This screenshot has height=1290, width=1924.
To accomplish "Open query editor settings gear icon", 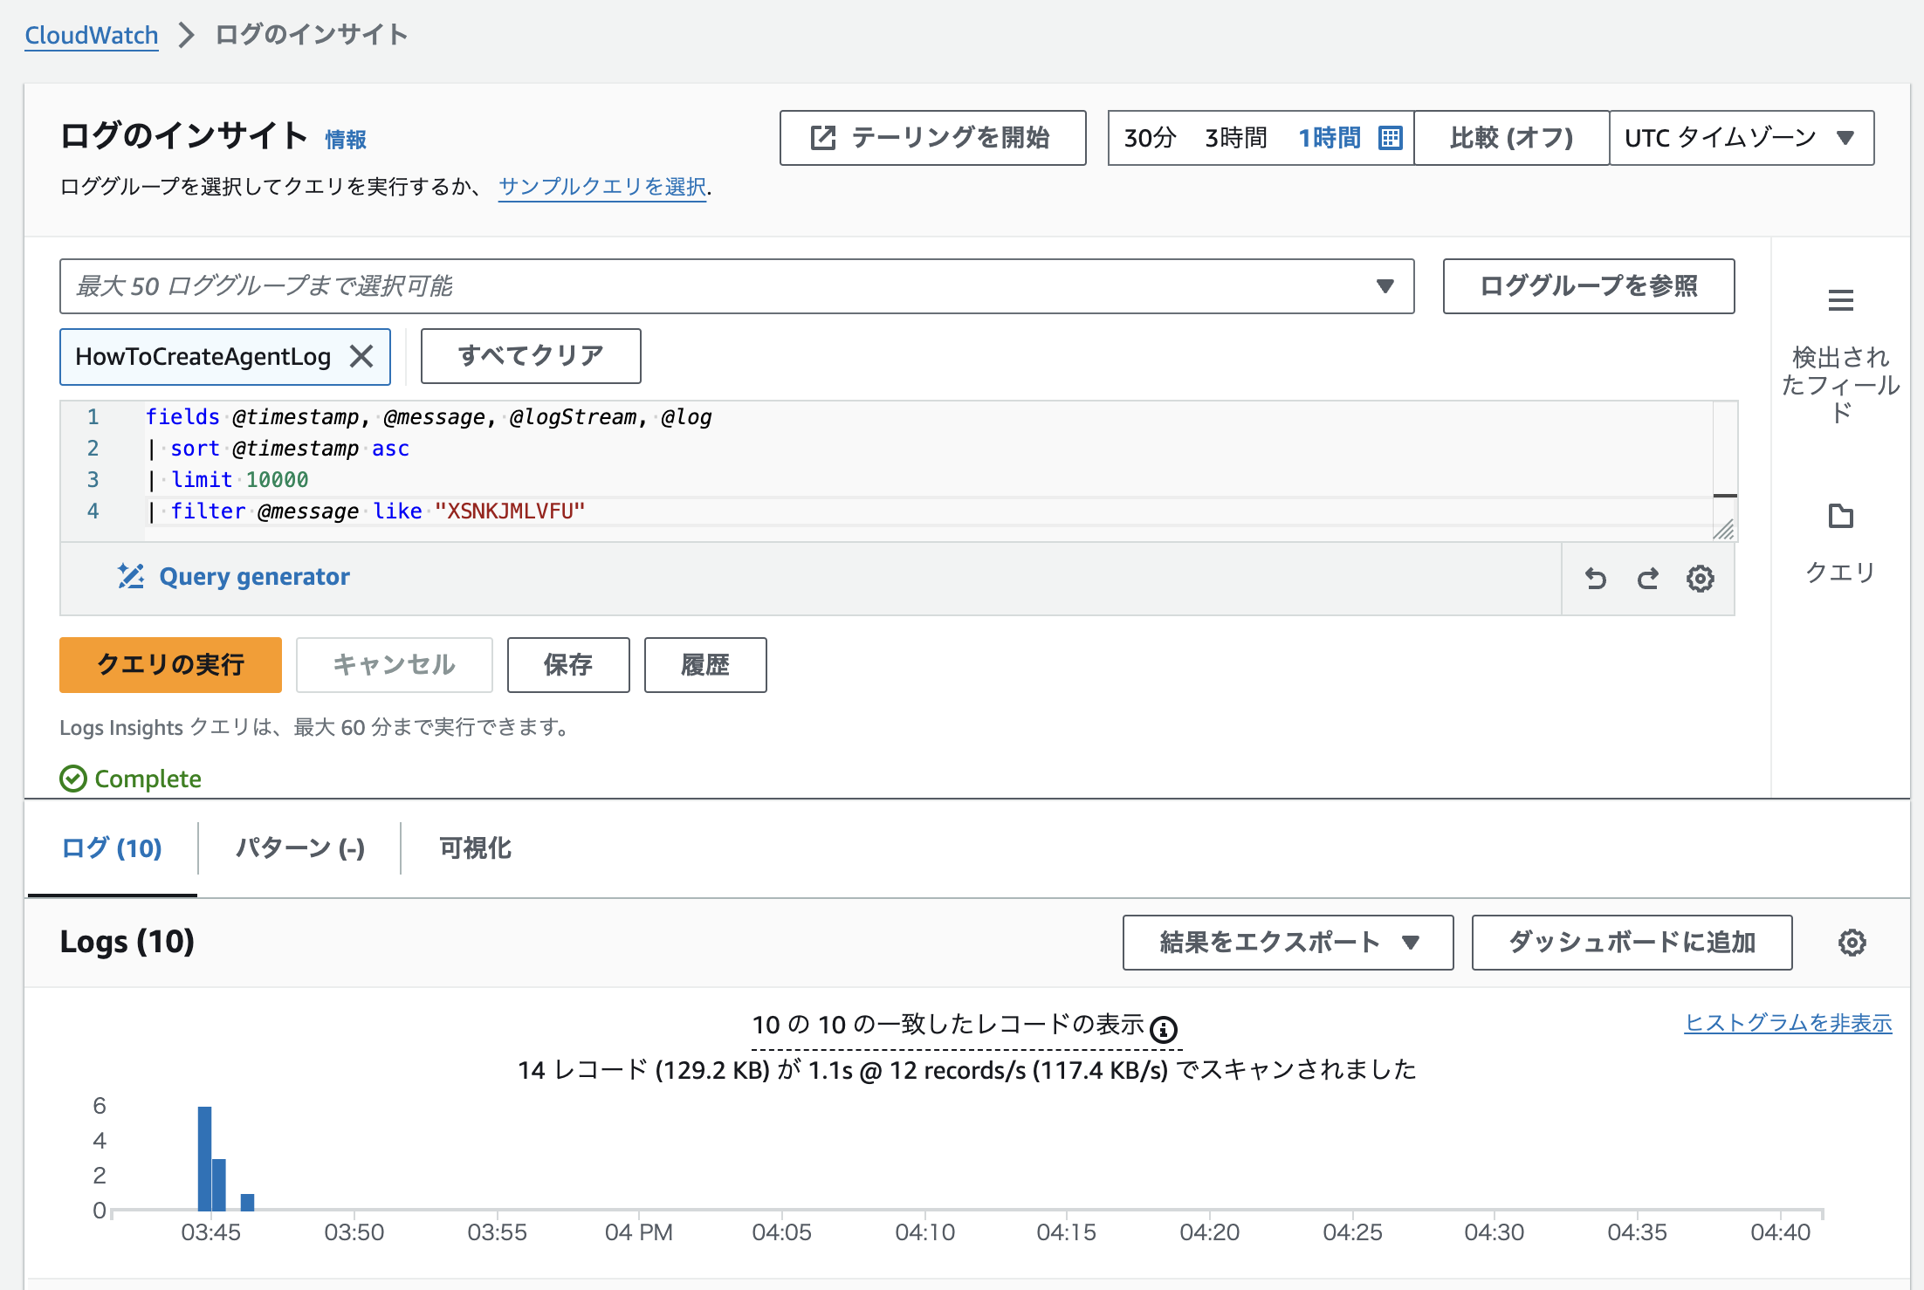I will (1700, 579).
